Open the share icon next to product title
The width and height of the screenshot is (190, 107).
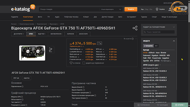click(x=135, y=28)
